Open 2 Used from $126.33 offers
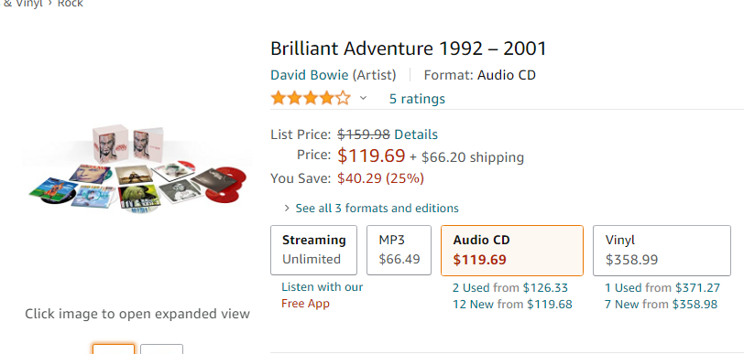Image resolution: width=744 pixels, height=354 pixels. (x=510, y=287)
